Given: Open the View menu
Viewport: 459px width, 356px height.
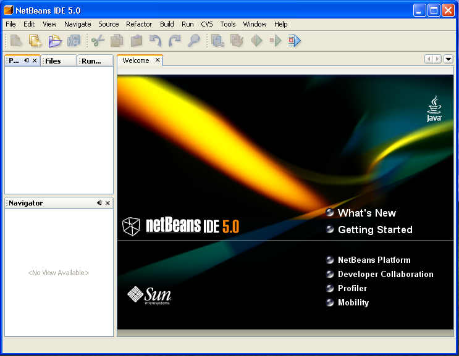Looking at the screenshot, I should pos(49,24).
